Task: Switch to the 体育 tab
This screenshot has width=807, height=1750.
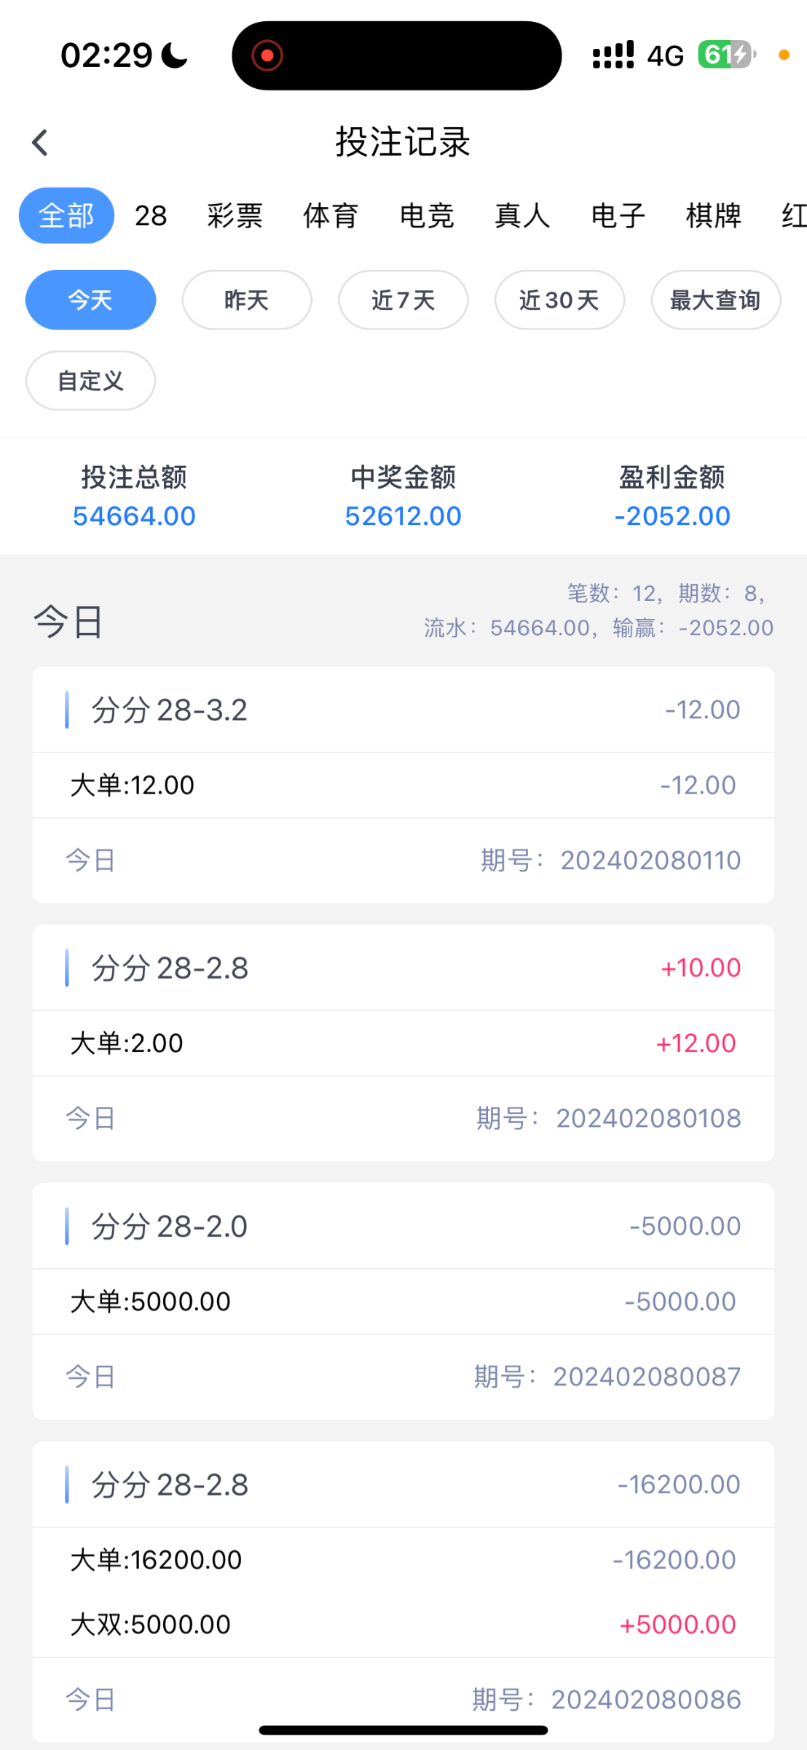Action: coord(331,216)
